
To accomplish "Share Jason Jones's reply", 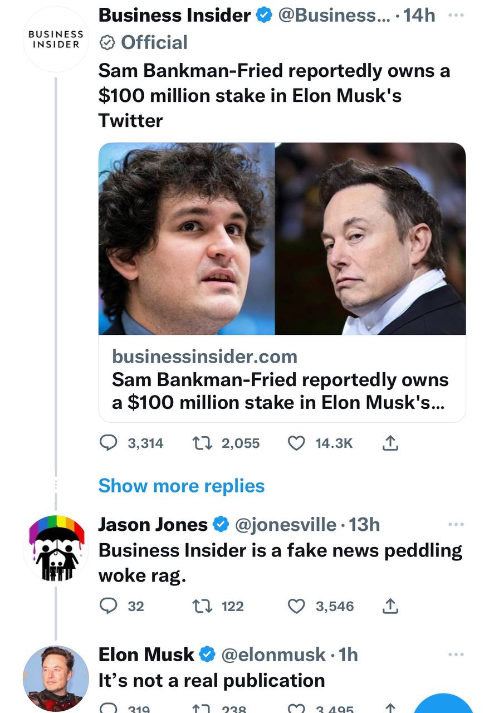I will coord(390,606).
